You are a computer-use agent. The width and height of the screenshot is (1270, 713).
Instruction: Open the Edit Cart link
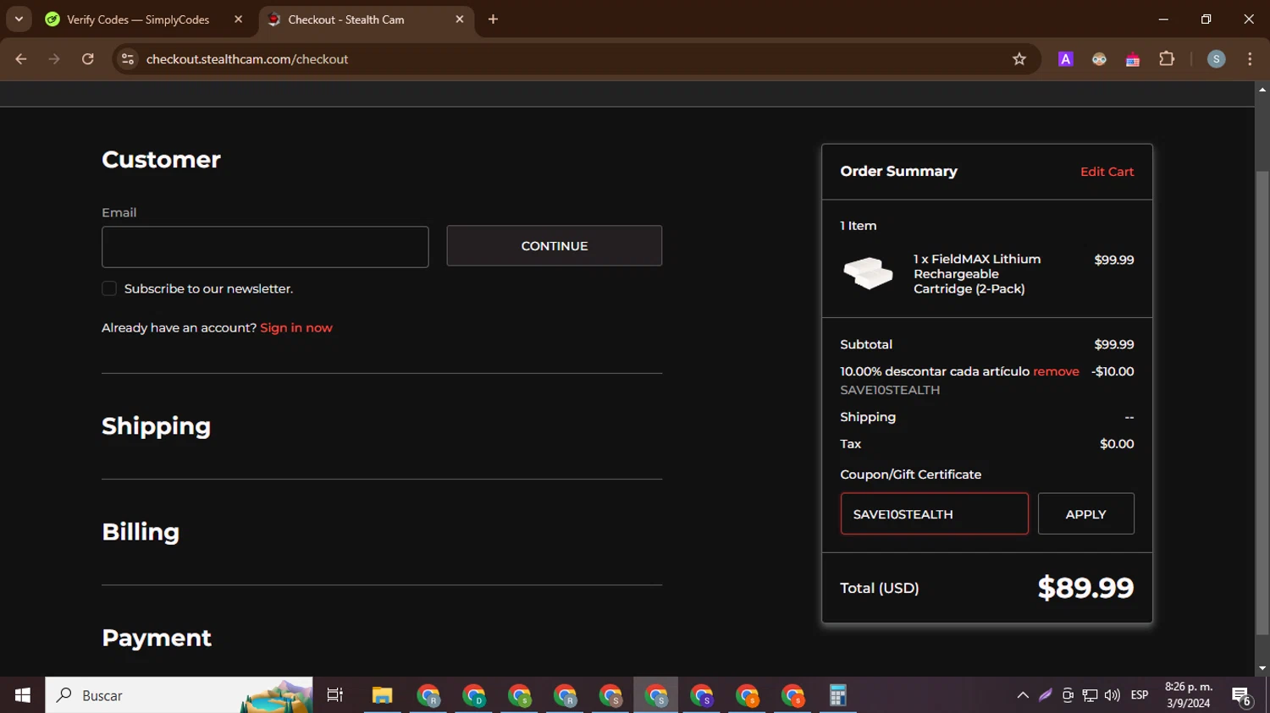coord(1107,172)
